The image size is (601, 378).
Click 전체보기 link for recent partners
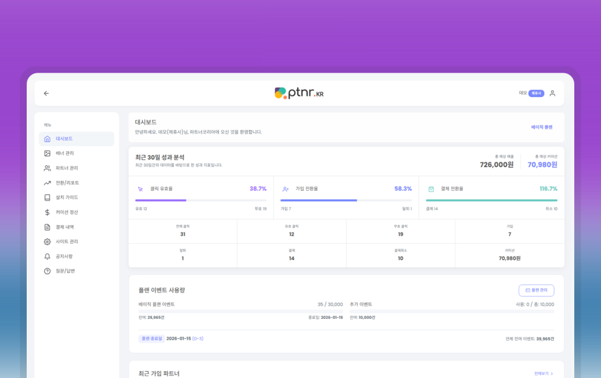[x=544, y=374]
